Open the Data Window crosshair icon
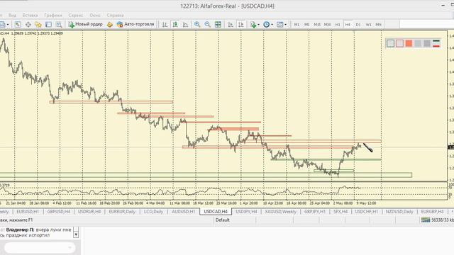The height and width of the screenshot is (255, 454). coord(28,25)
